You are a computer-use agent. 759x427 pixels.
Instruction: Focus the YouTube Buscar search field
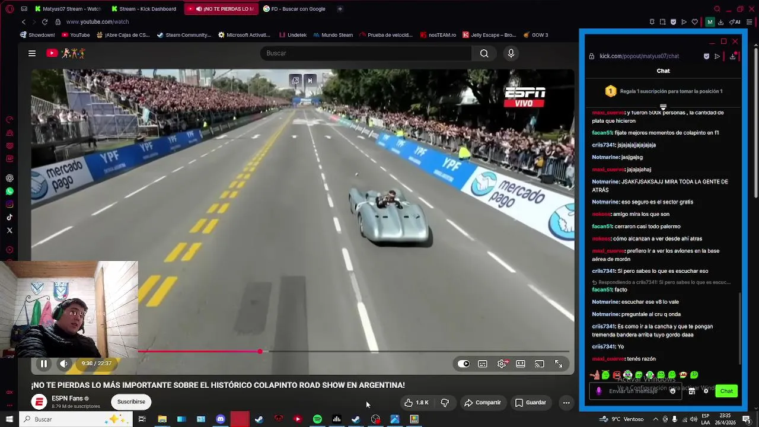[x=365, y=53]
